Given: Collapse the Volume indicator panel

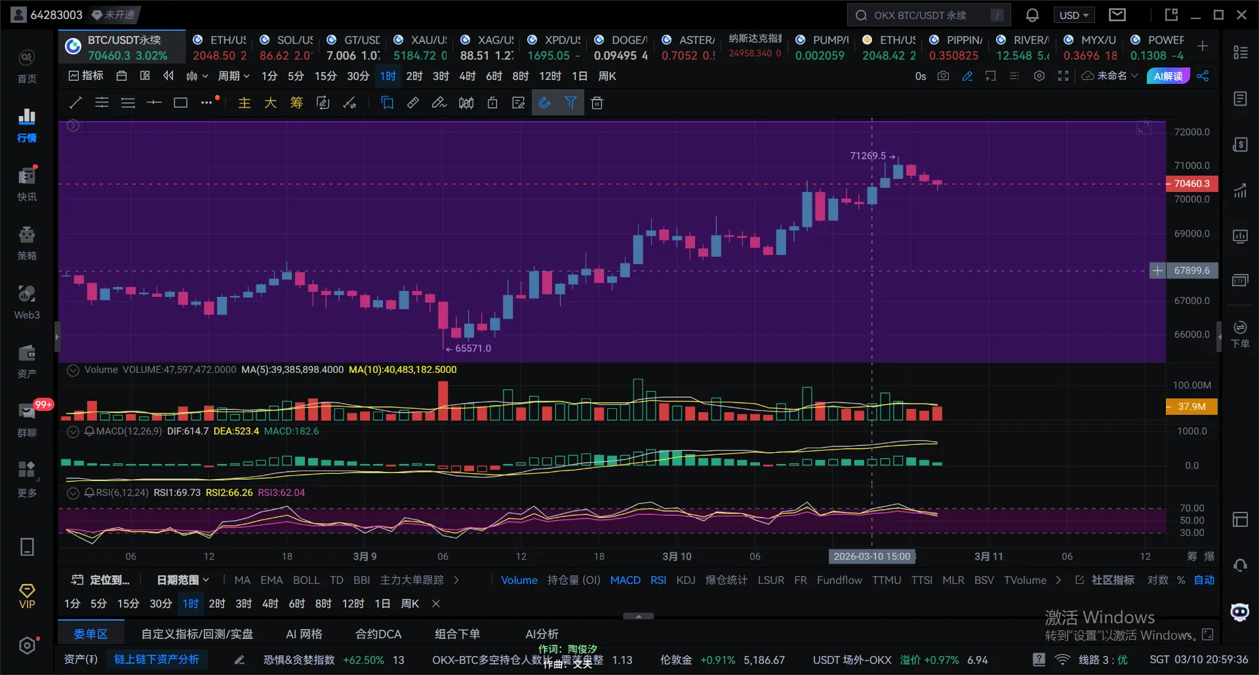Looking at the screenshot, I should (x=73, y=370).
